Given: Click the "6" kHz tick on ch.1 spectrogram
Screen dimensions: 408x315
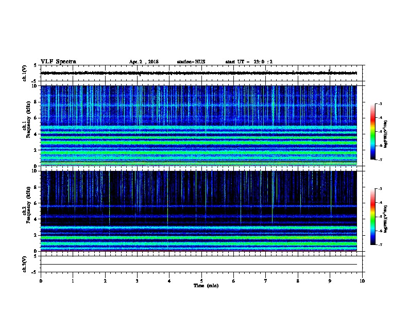Looking at the screenshot, I should (36, 118).
